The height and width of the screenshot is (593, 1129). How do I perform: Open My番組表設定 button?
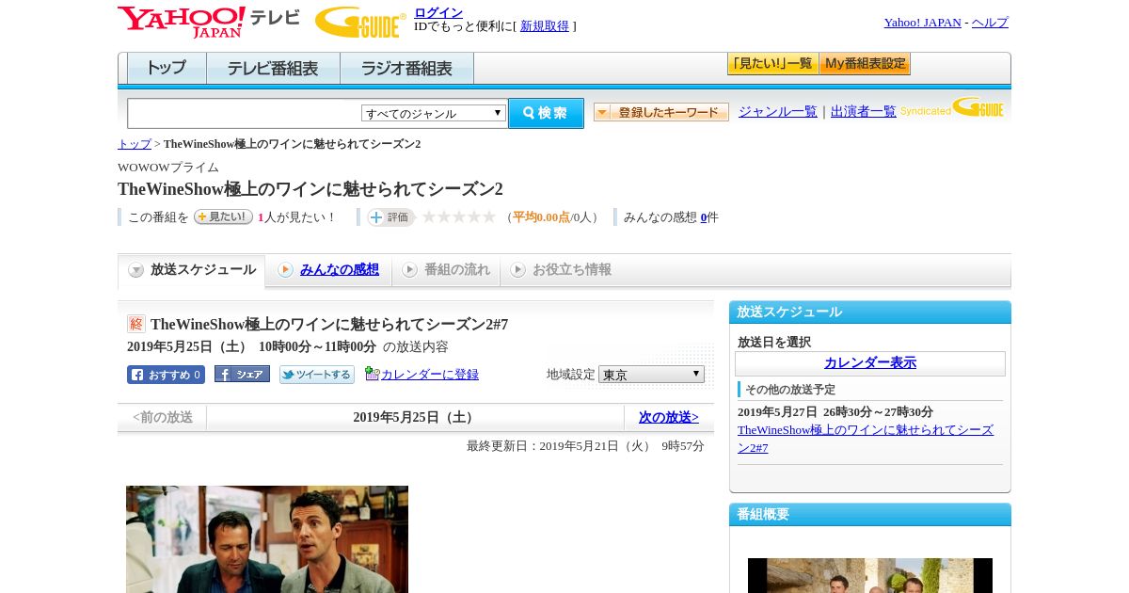(x=865, y=64)
